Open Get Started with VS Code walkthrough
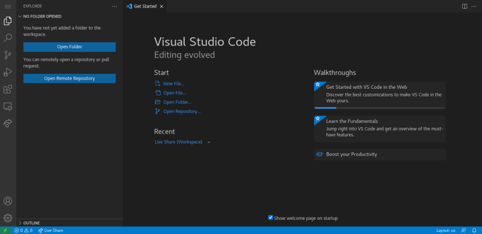Viewport: 482px width, 234px height. pos(380,95)
